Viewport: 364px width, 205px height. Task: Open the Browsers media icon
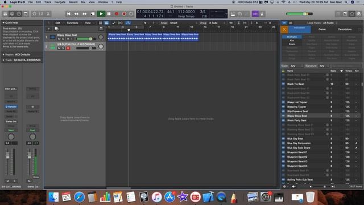point(359,14)
